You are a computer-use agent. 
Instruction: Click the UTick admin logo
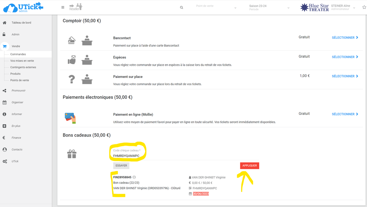tap(23, 7)
